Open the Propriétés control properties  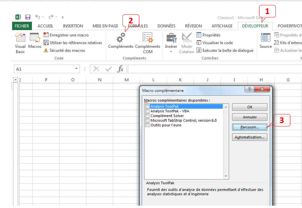click(x=208, y=35)
